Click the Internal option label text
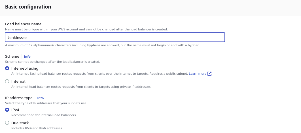 point(18,81)
